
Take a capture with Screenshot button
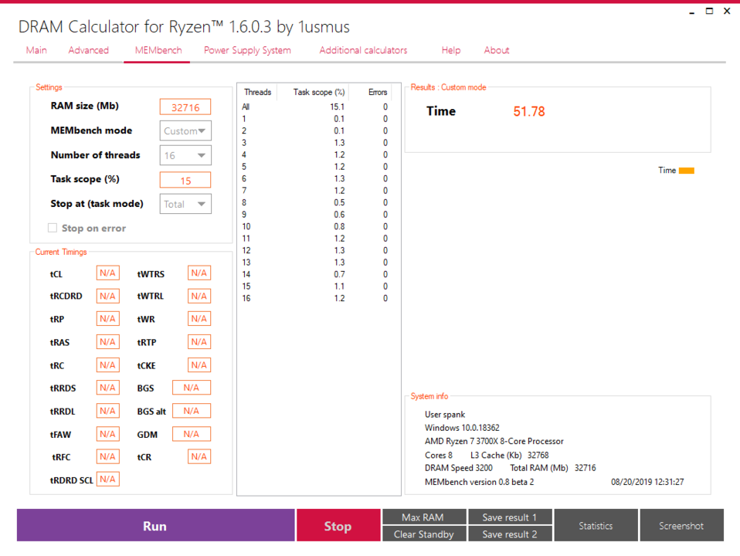[x=681, y=525]
